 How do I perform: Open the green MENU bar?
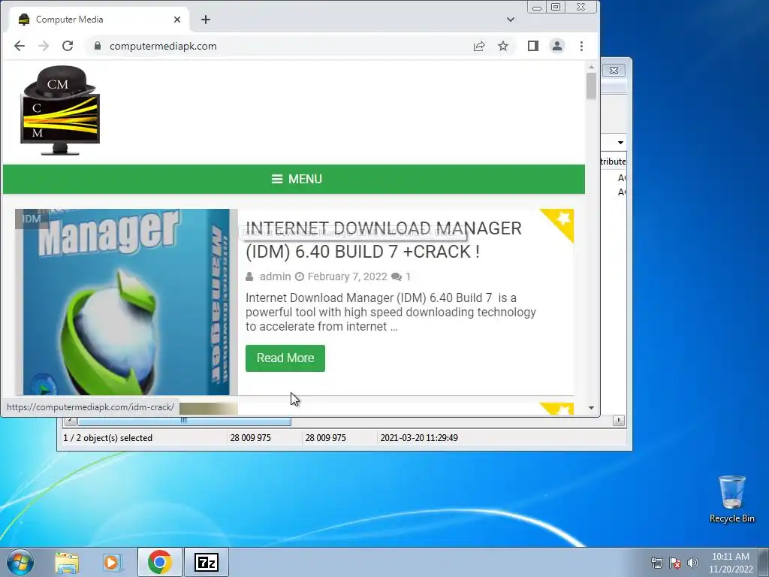(x=294, y=179)
